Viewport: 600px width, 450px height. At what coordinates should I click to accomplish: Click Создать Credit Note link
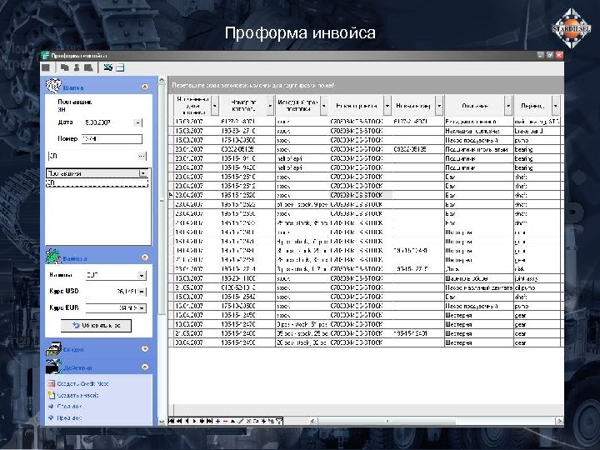(x=82, y=383)
